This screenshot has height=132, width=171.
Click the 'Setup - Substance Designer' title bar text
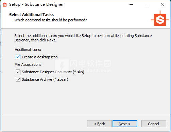(x=36, y=4)
